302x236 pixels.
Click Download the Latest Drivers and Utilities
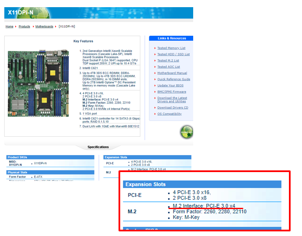click(x=172, y=100)
